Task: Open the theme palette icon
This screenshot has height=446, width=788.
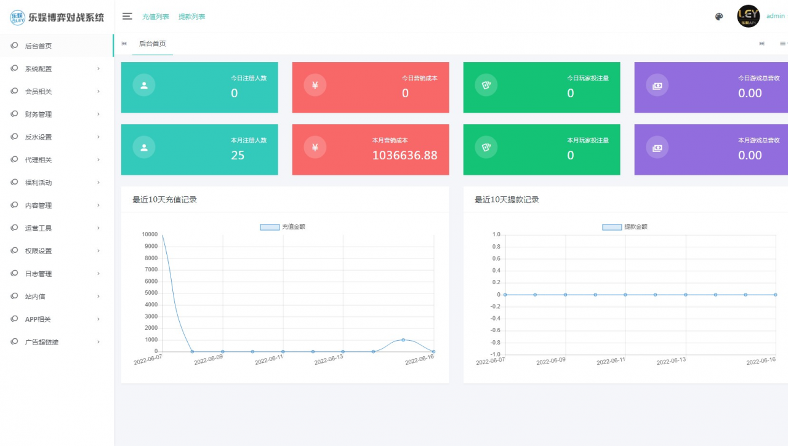Action: [x=719, y=17]
